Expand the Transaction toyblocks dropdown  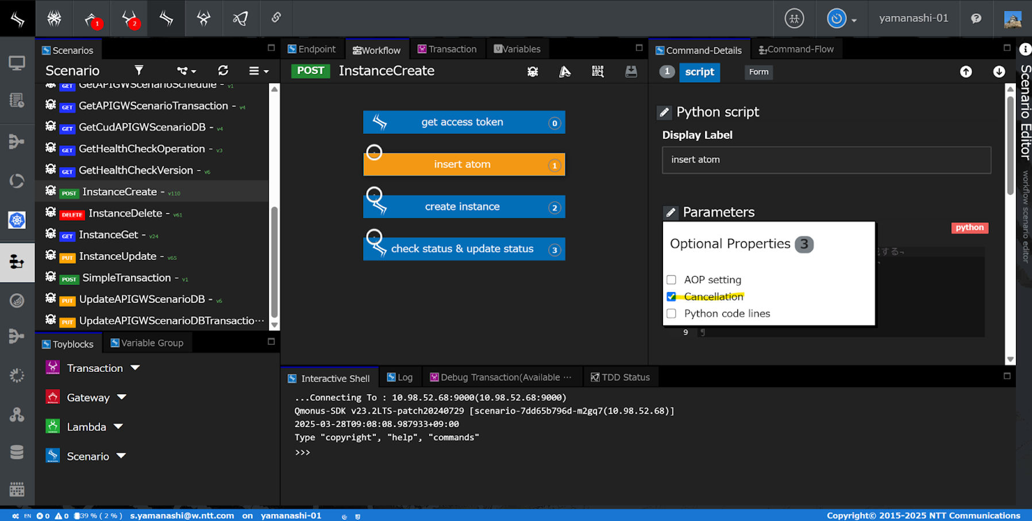click(x=135, y=368)
